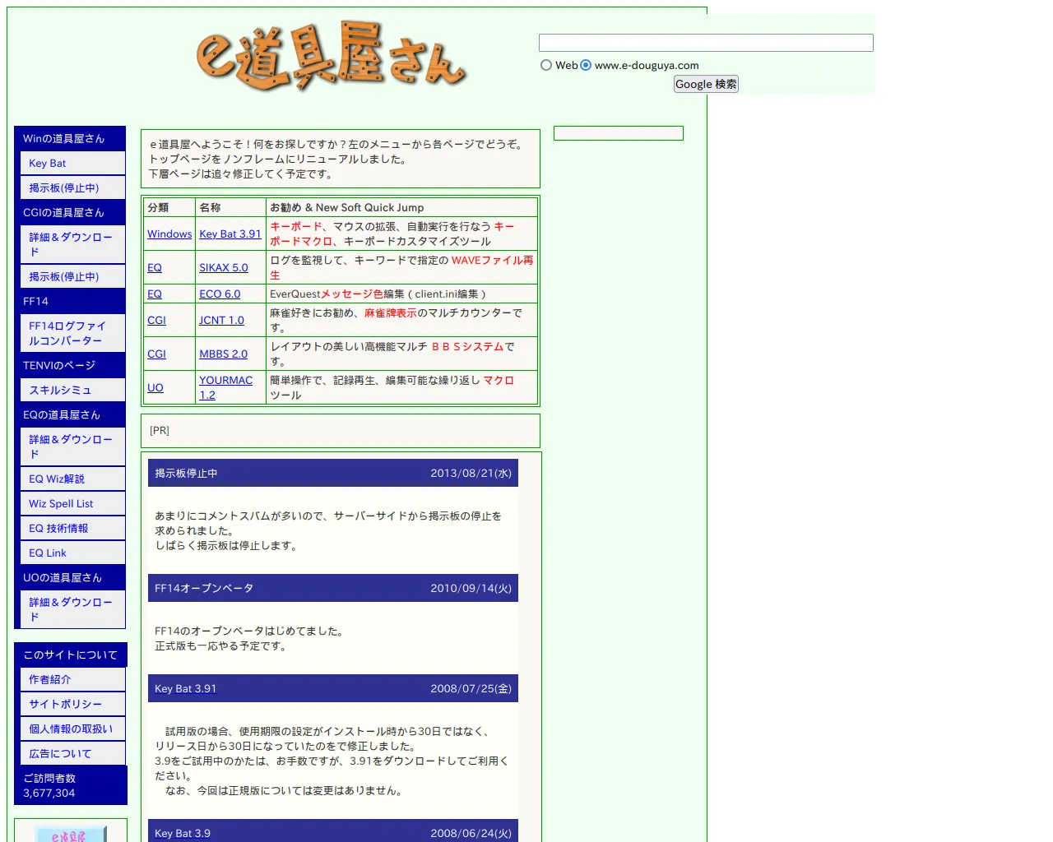This screenshot has width=1053, height=842.
Task: Click the JCNT 1.0 link
Action: (x=221, y=321)
